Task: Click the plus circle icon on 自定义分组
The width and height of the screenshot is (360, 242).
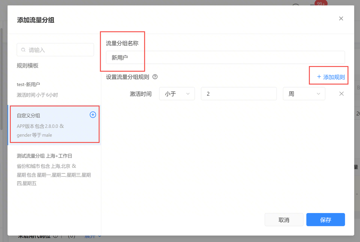Action: (x=93, y=115)
